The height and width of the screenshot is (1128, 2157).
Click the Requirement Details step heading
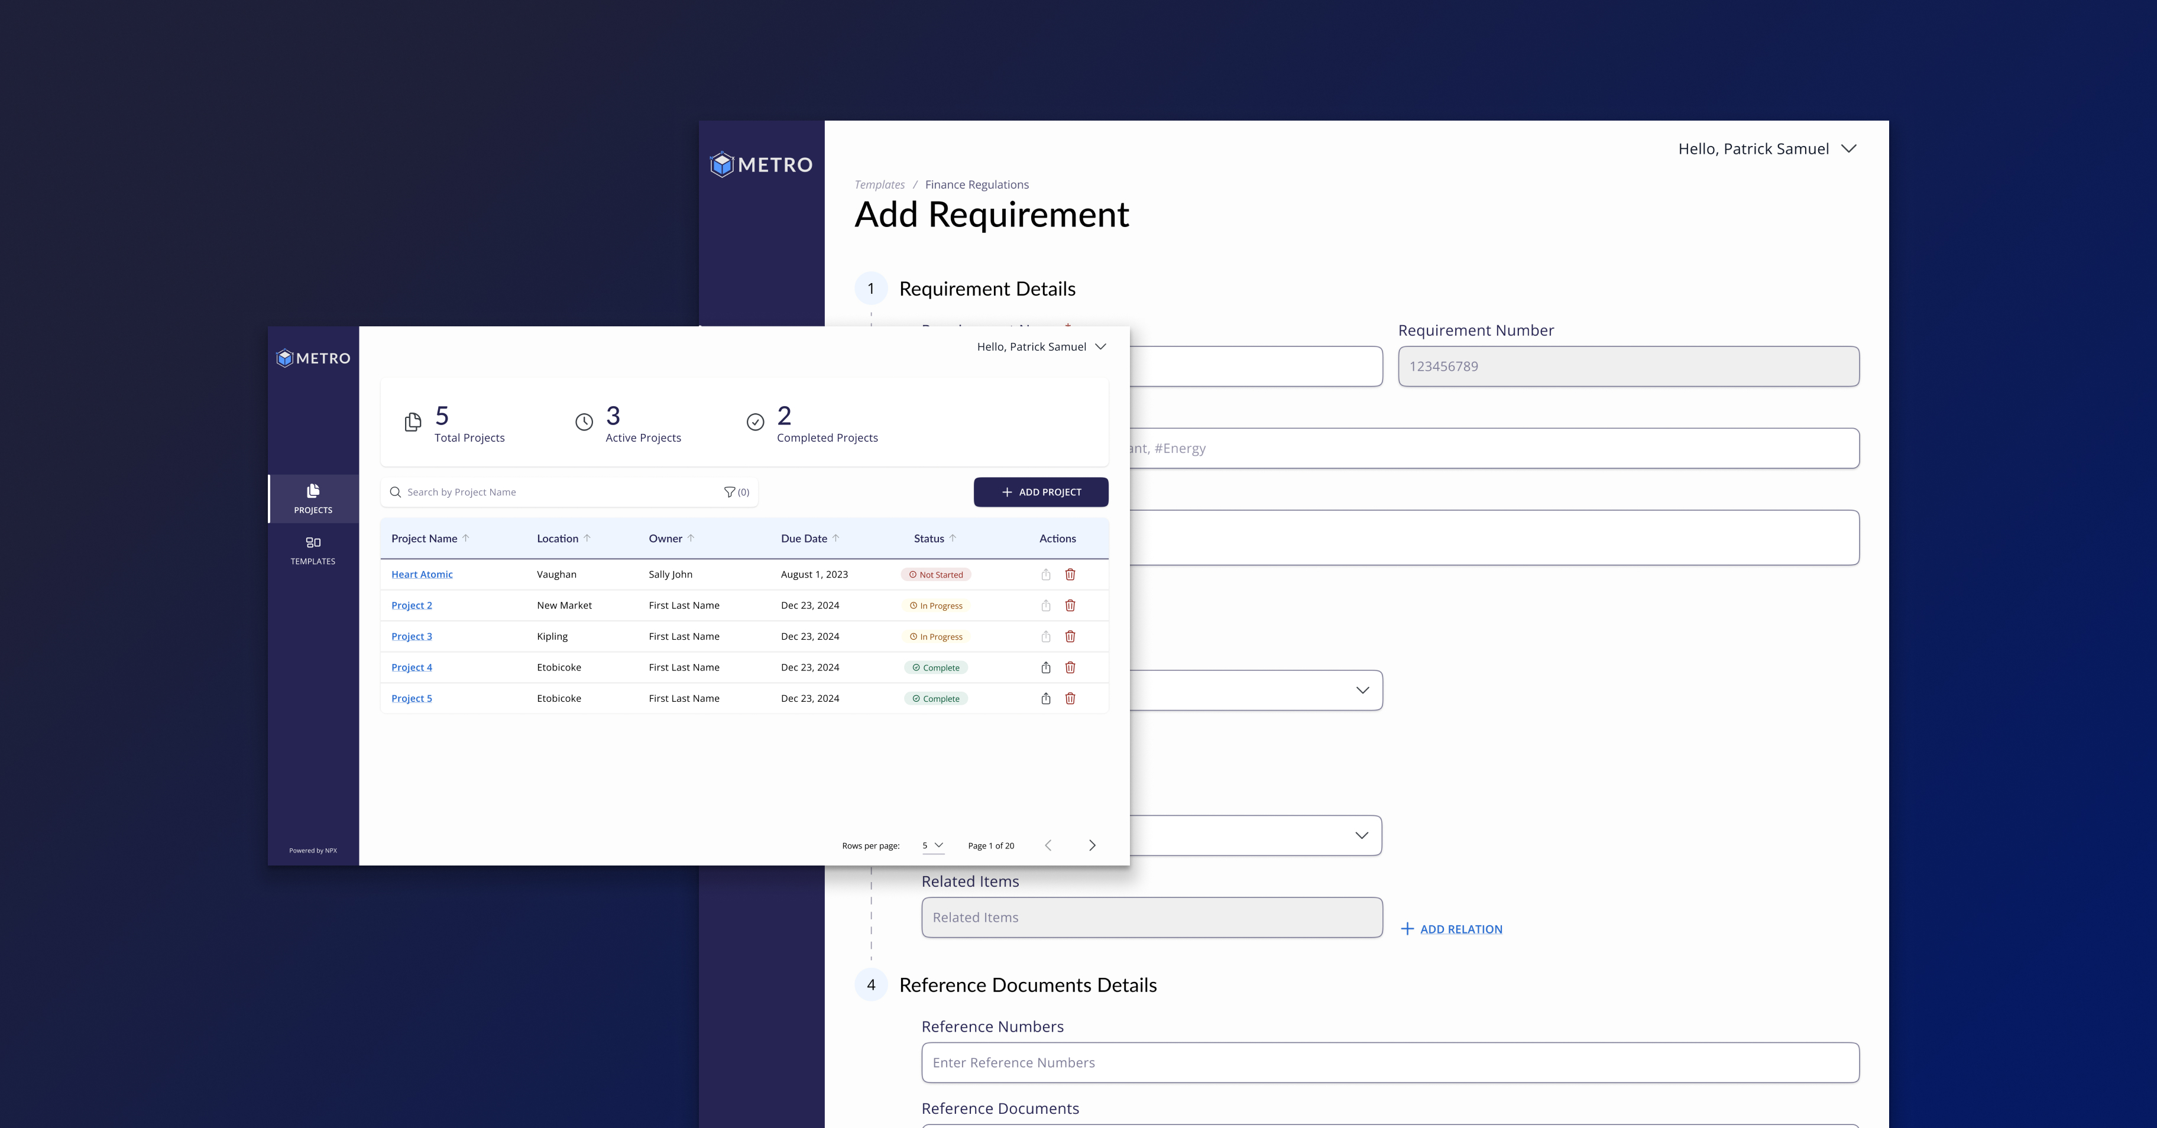pos(987,289)
